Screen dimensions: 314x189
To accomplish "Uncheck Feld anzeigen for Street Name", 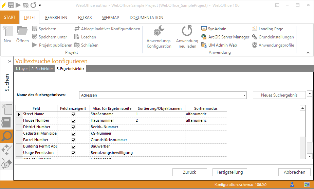I will click(73, 115).
